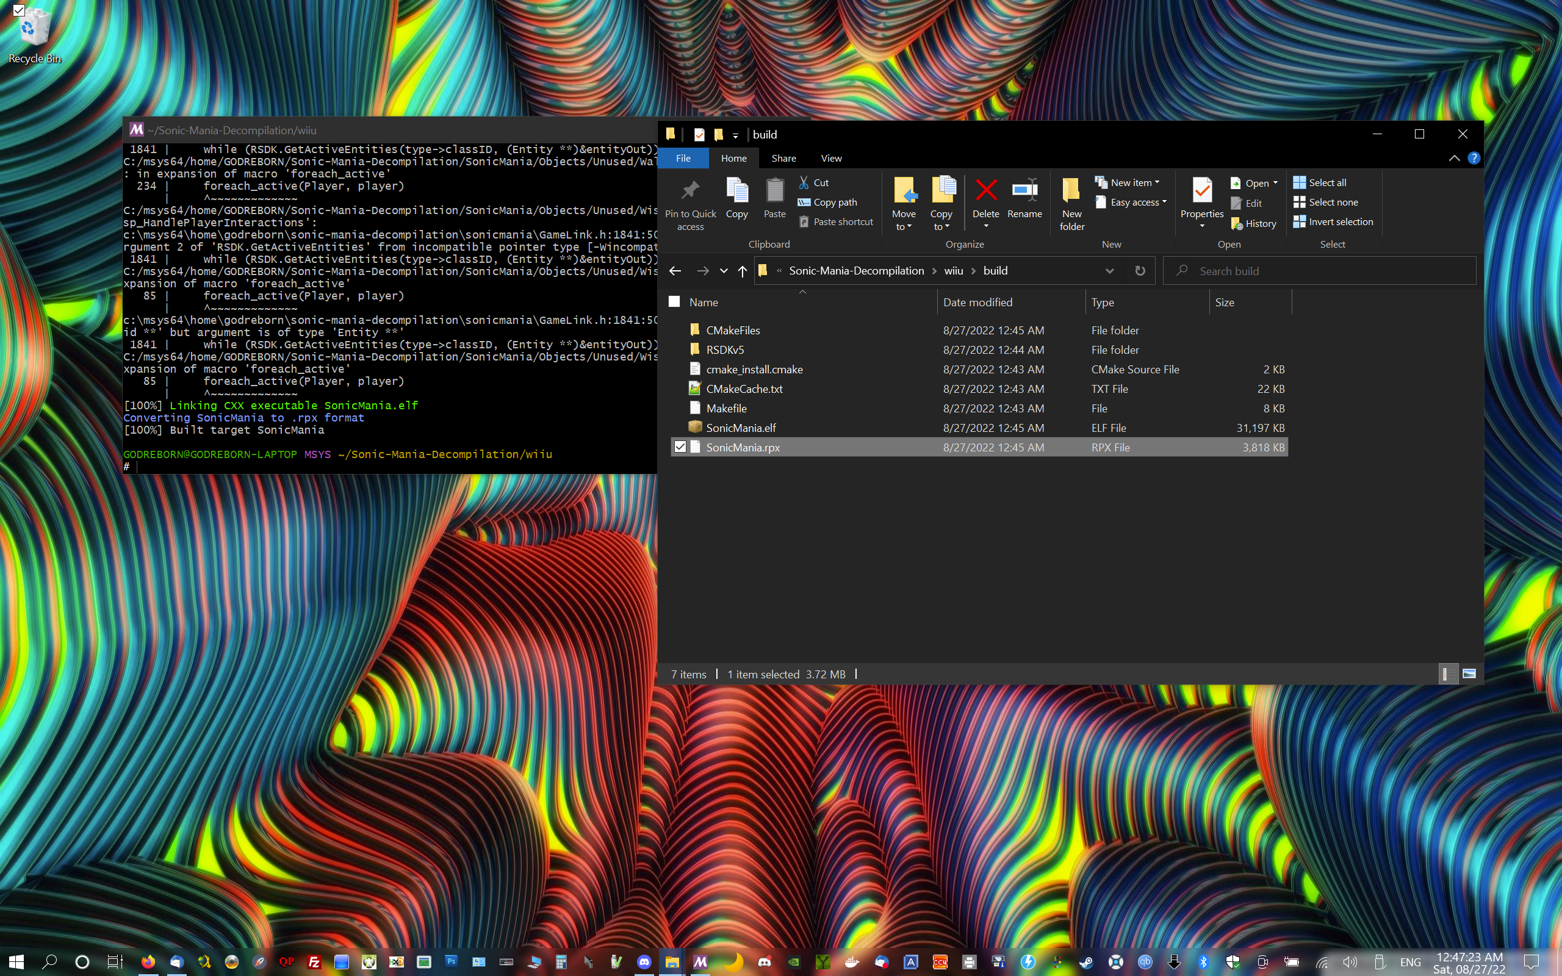This screenshot has height=976, width=1562.
Task: Click the Copy button in the Clipboard group
Action: (x=736, y=198)
